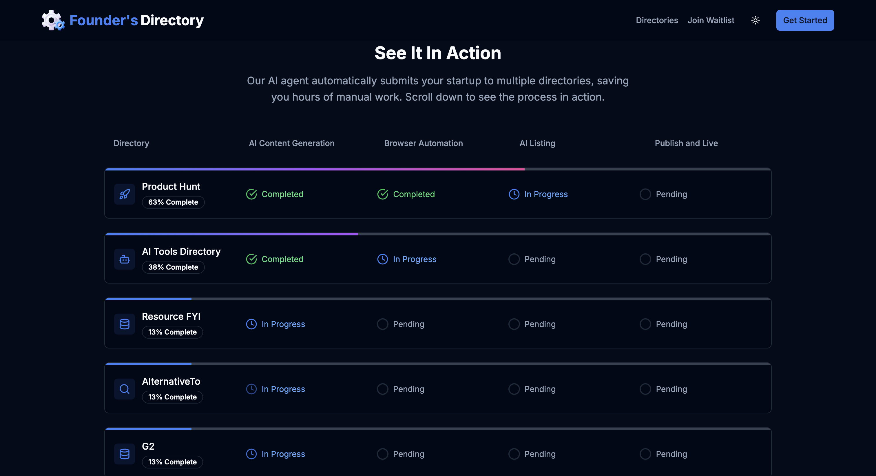Click the AlternativeTo progress bar

438,364
